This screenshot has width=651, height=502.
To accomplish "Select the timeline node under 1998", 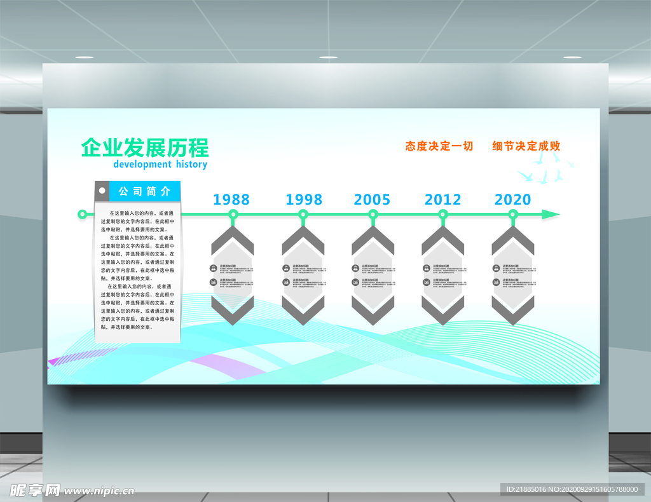I will (303, 214).
